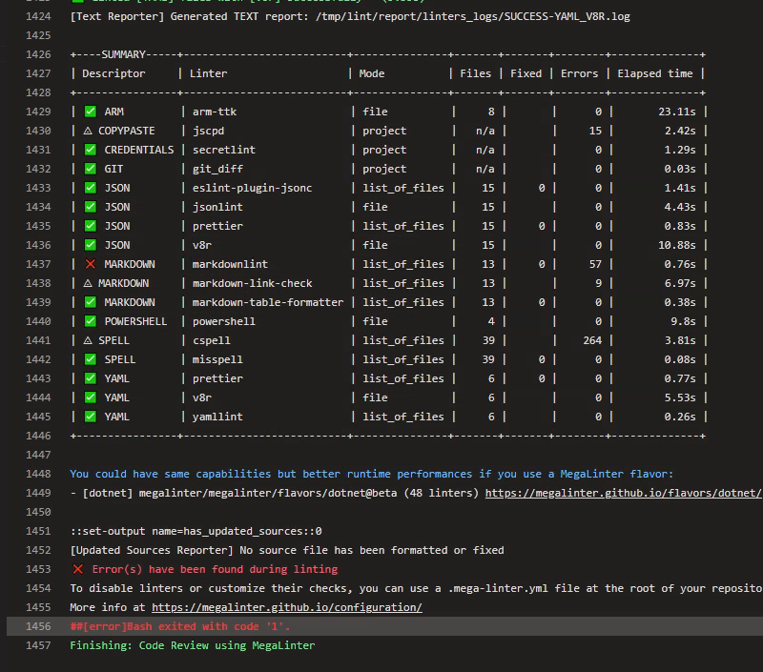The width and height of the screenshot is (763, 672).
Task: Click the green check icon next to yamllint
Action: point(90,417)
